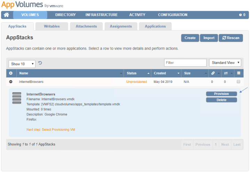Click the Rescan button

click(x=231, y=38)
